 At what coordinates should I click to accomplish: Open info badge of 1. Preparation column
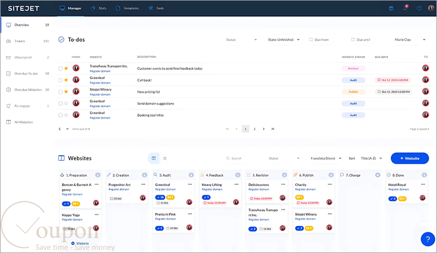[98, 175]
